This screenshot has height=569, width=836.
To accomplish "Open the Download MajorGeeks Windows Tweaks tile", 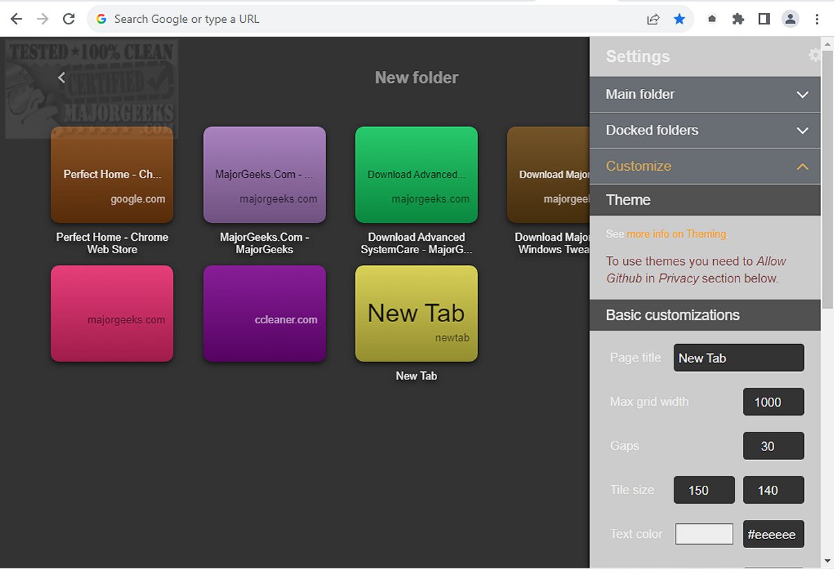I will [x=549, y=175].
